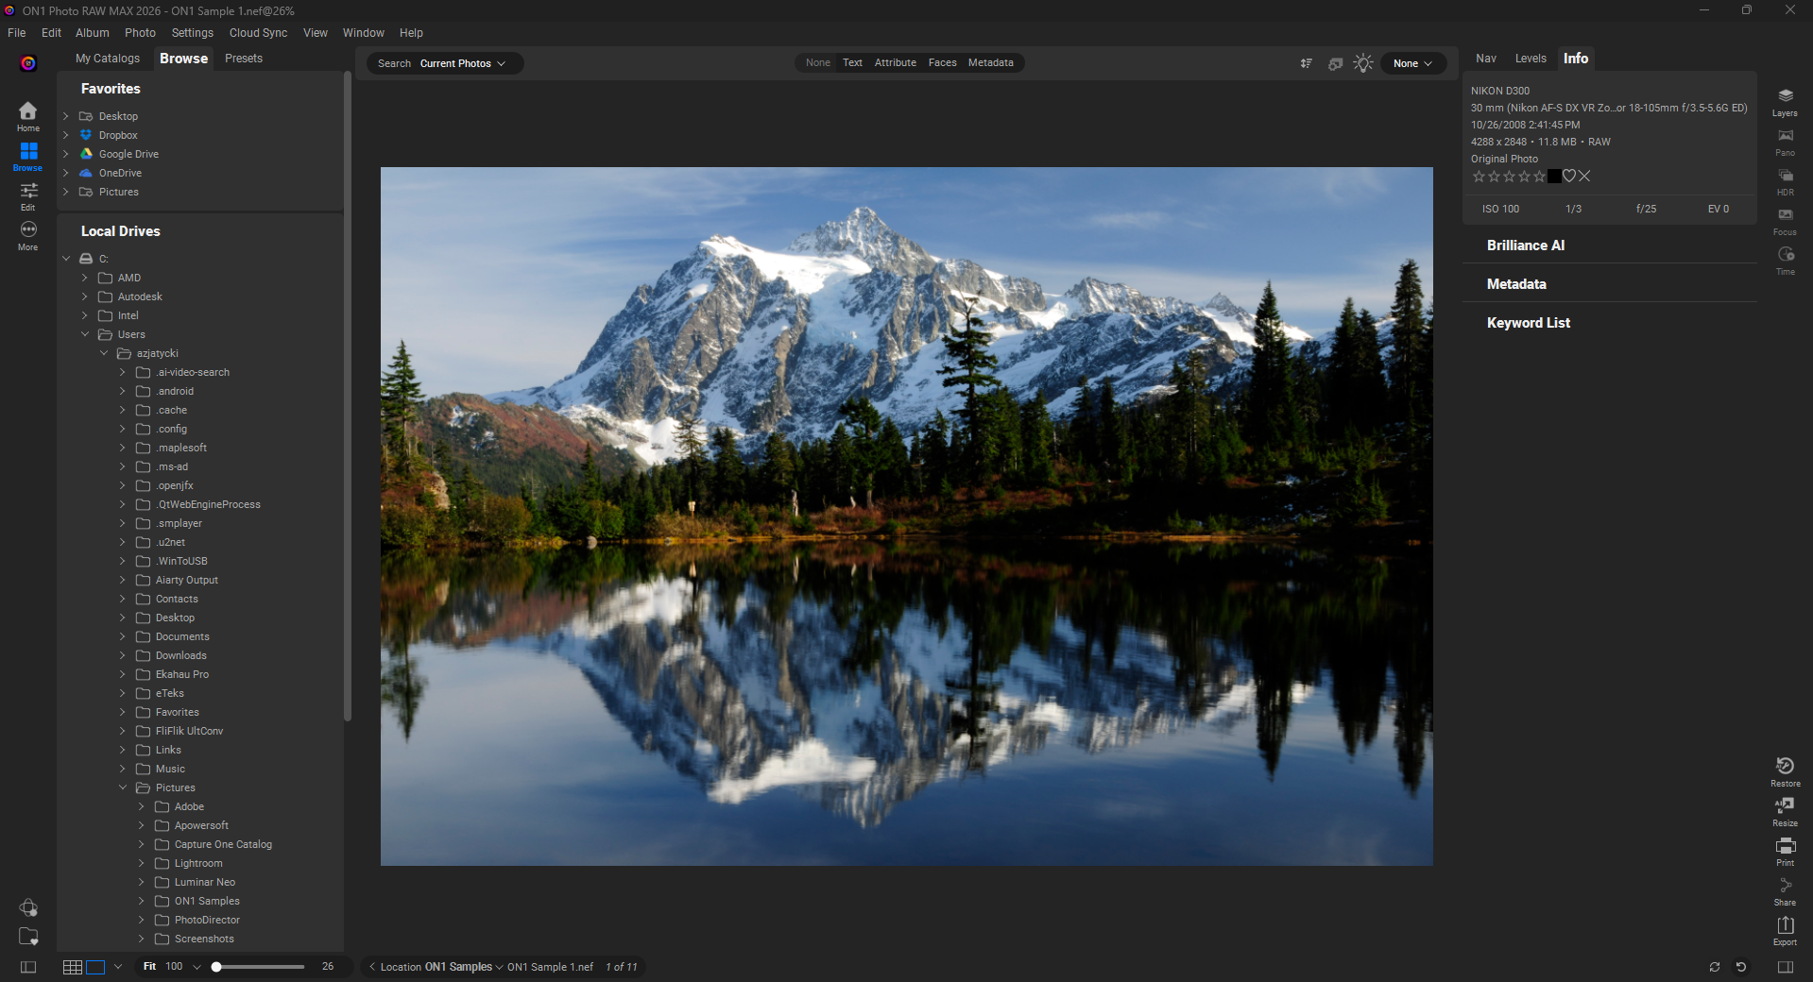Open the Current Photos search dropdown
Viewport: 1813px width, 982px height.
[x=462, y=63]
